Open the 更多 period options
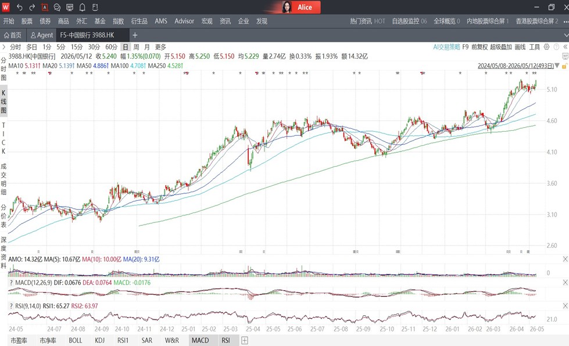Screen dimensions: 569x346 (x=160, y=47)
